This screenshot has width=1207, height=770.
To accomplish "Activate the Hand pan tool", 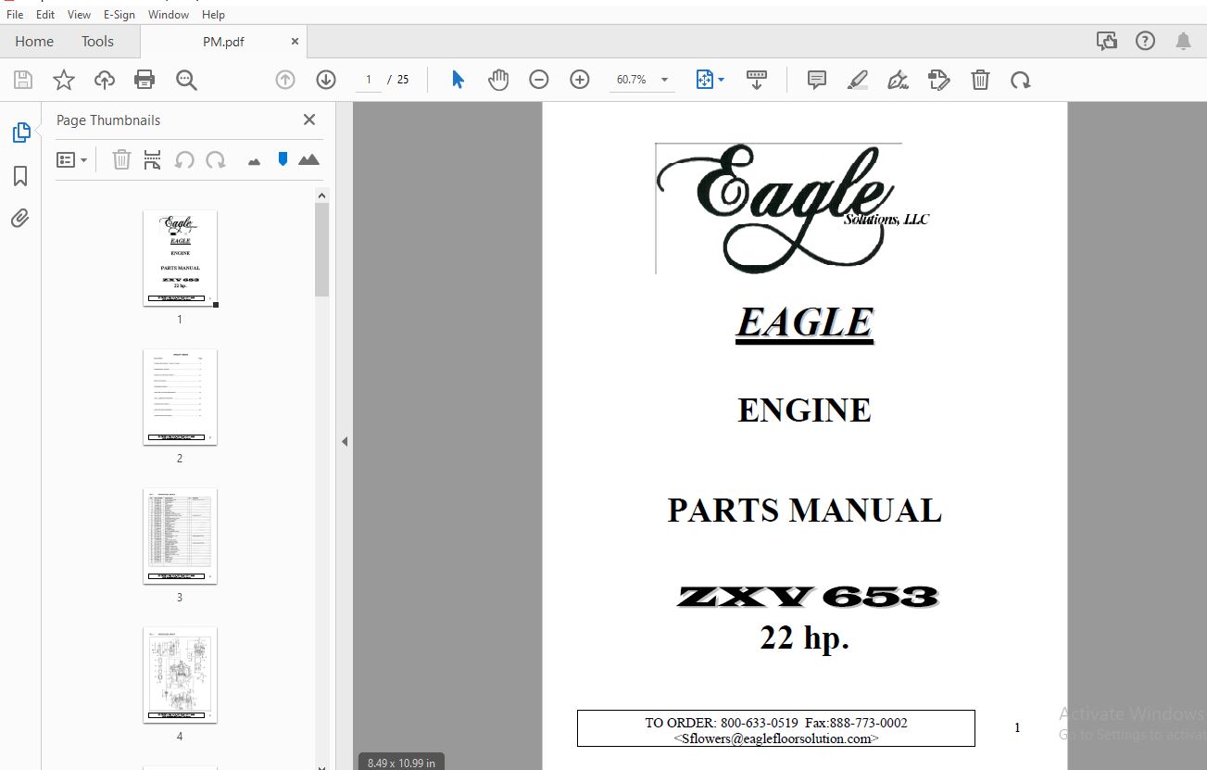I will [498, 80].
